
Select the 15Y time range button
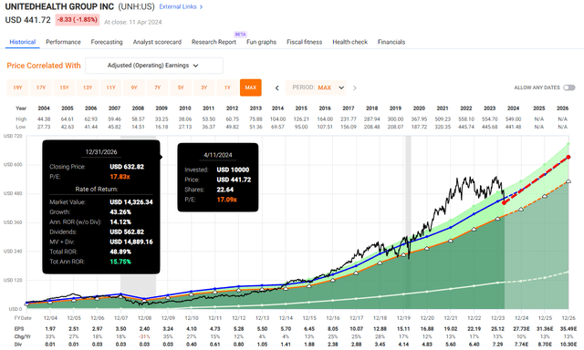coord(64,87)
